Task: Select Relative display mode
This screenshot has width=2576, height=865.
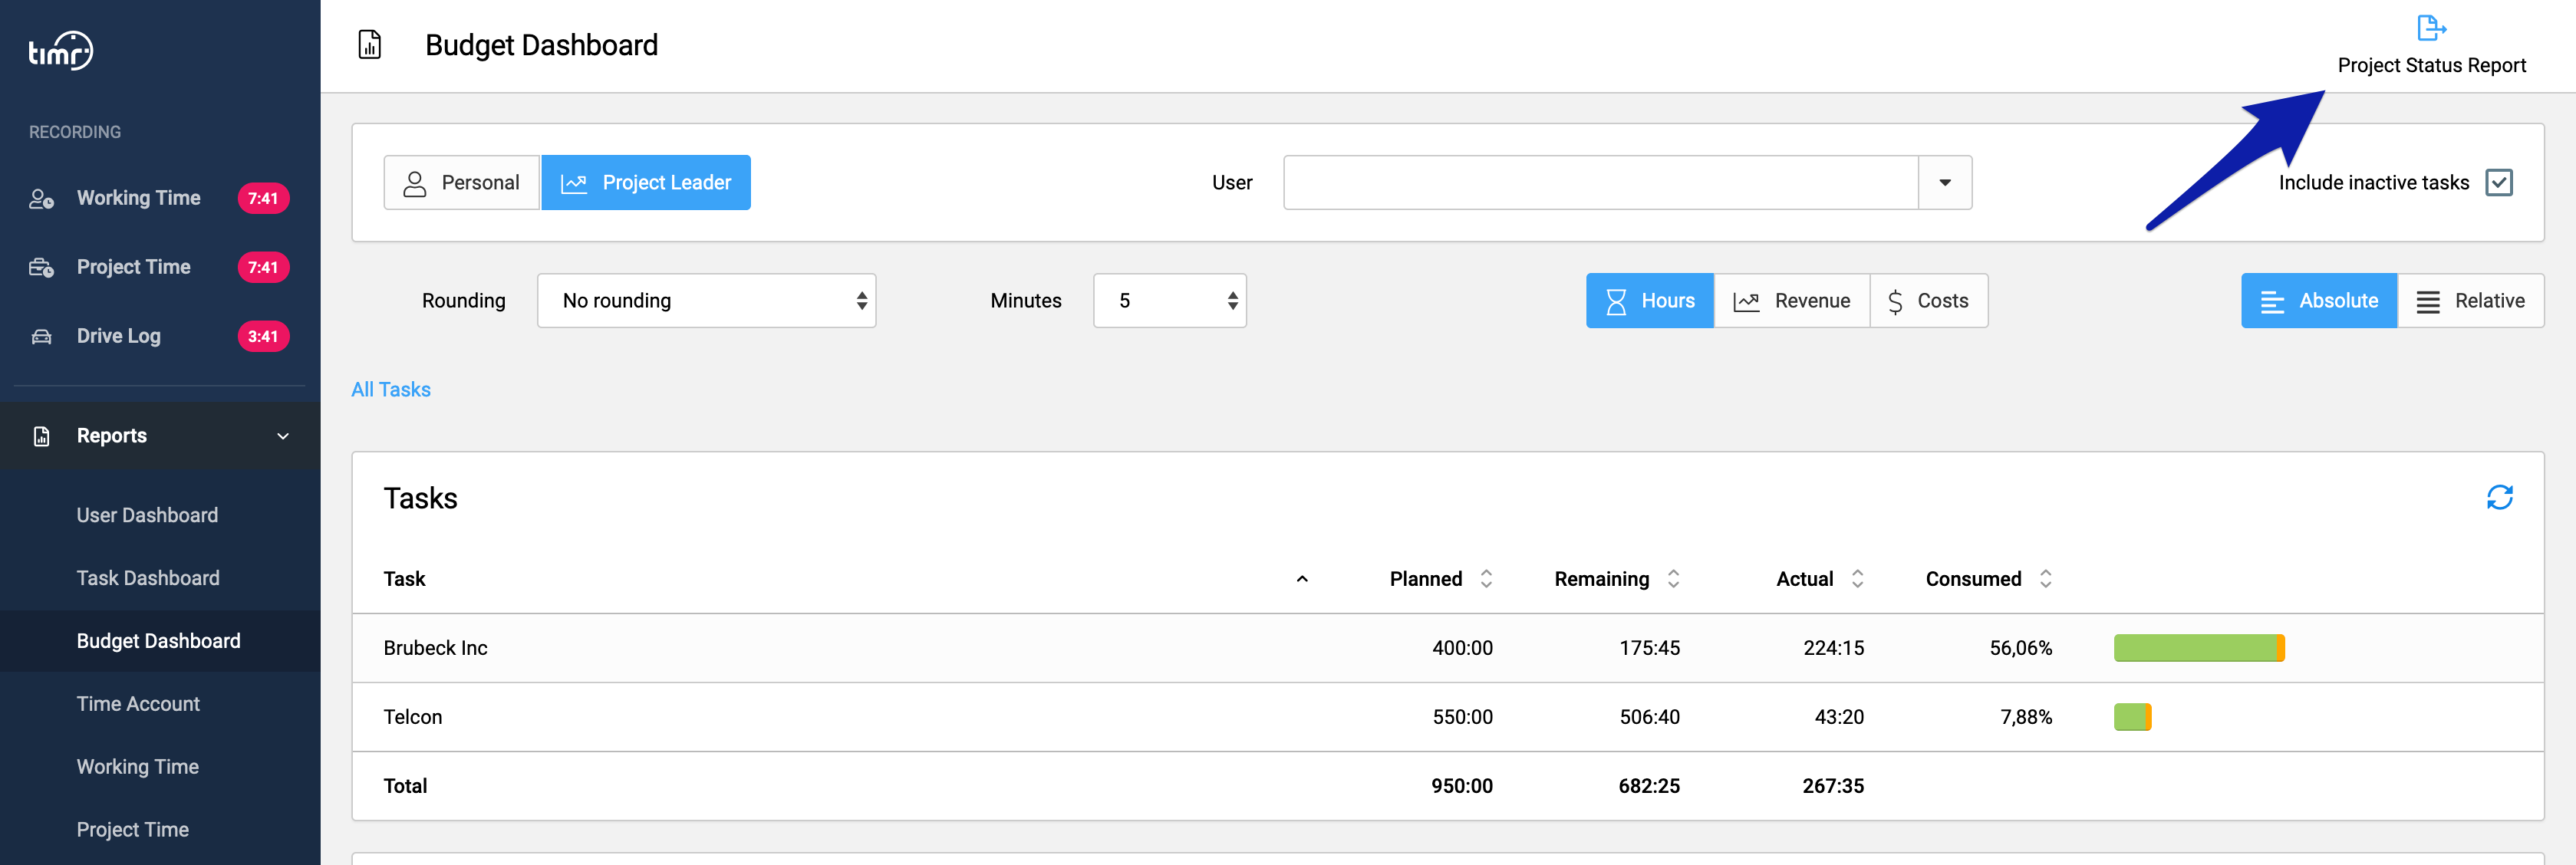Action: tap(2470, 301)
